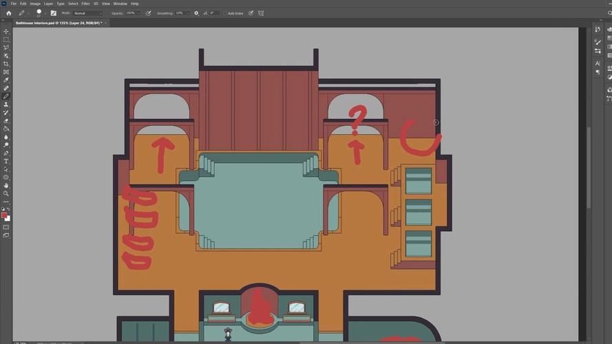Viewport: 612px width, 344px height.
Task: Select the Ellipse shape tool
Action: [6, 178]
